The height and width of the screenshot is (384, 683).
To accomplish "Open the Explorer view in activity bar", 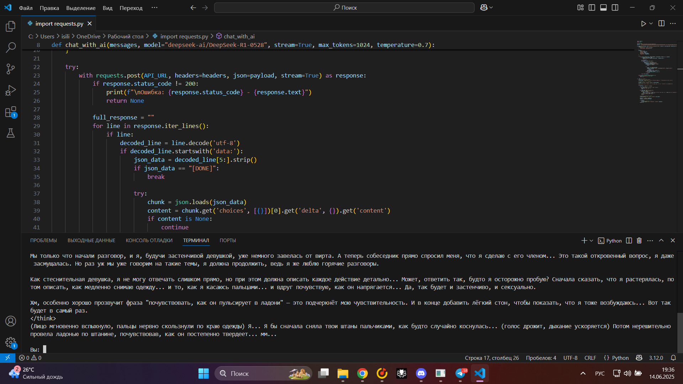I will click(x=11, y=26).
